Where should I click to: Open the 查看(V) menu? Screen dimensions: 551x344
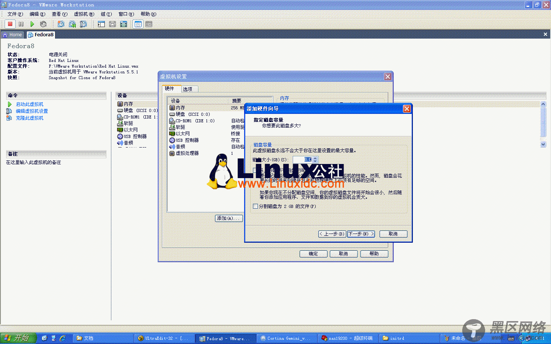click(x=60, y=14)
